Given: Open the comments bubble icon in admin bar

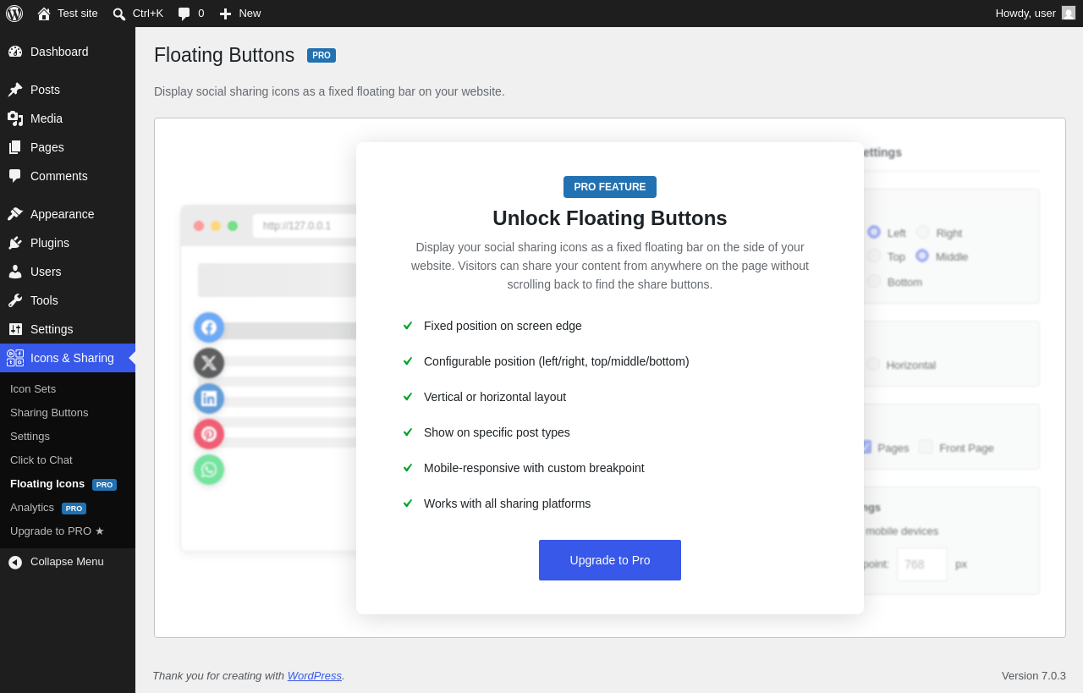Looking at the screenshot, I should (184, 14).
